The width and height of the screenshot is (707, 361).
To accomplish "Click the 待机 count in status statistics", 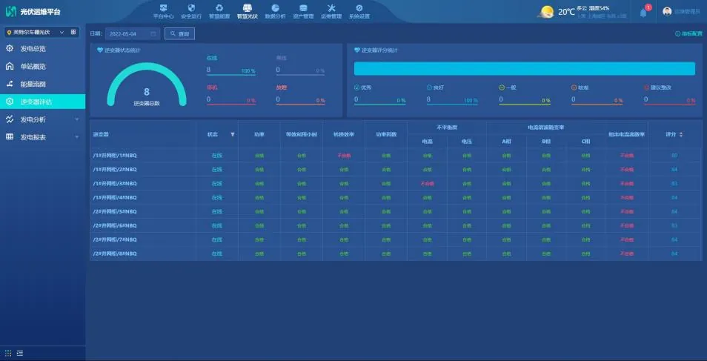I will click(209, 99).
